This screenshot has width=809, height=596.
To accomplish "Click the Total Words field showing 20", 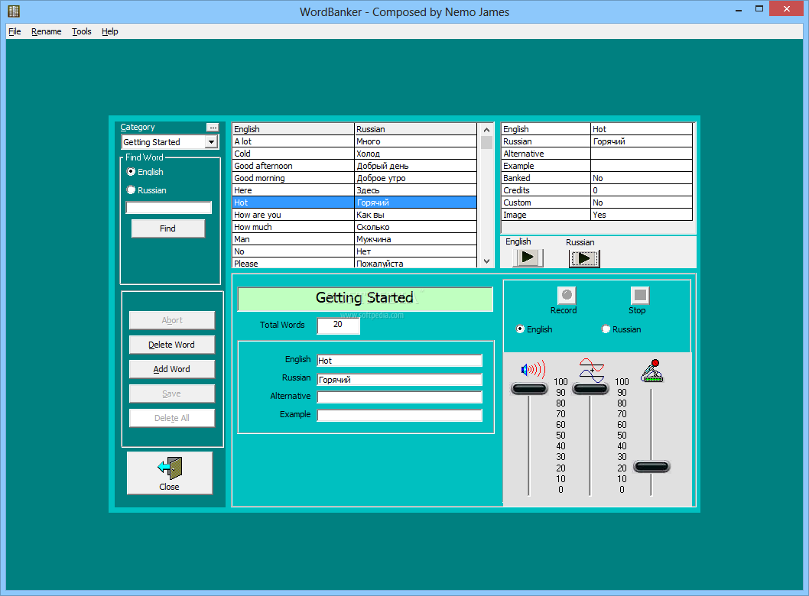I will 338,326.
